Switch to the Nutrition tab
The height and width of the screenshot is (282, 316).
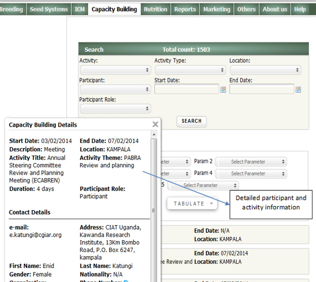pos(156,9)
